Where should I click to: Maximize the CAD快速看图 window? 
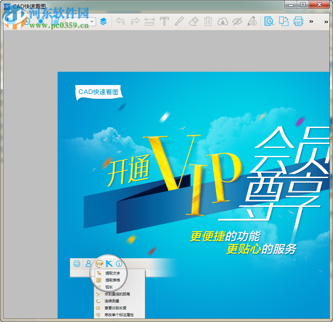(303, 5)
